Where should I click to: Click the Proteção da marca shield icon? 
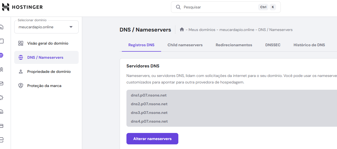click(x=21, y=86)
